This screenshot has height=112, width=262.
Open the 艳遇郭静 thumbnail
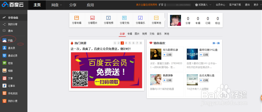pos(156,80)
